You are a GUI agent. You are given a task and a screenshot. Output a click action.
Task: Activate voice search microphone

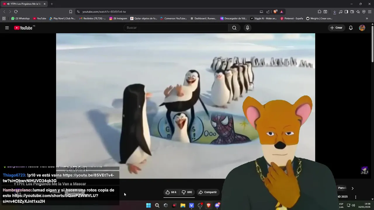247,28
